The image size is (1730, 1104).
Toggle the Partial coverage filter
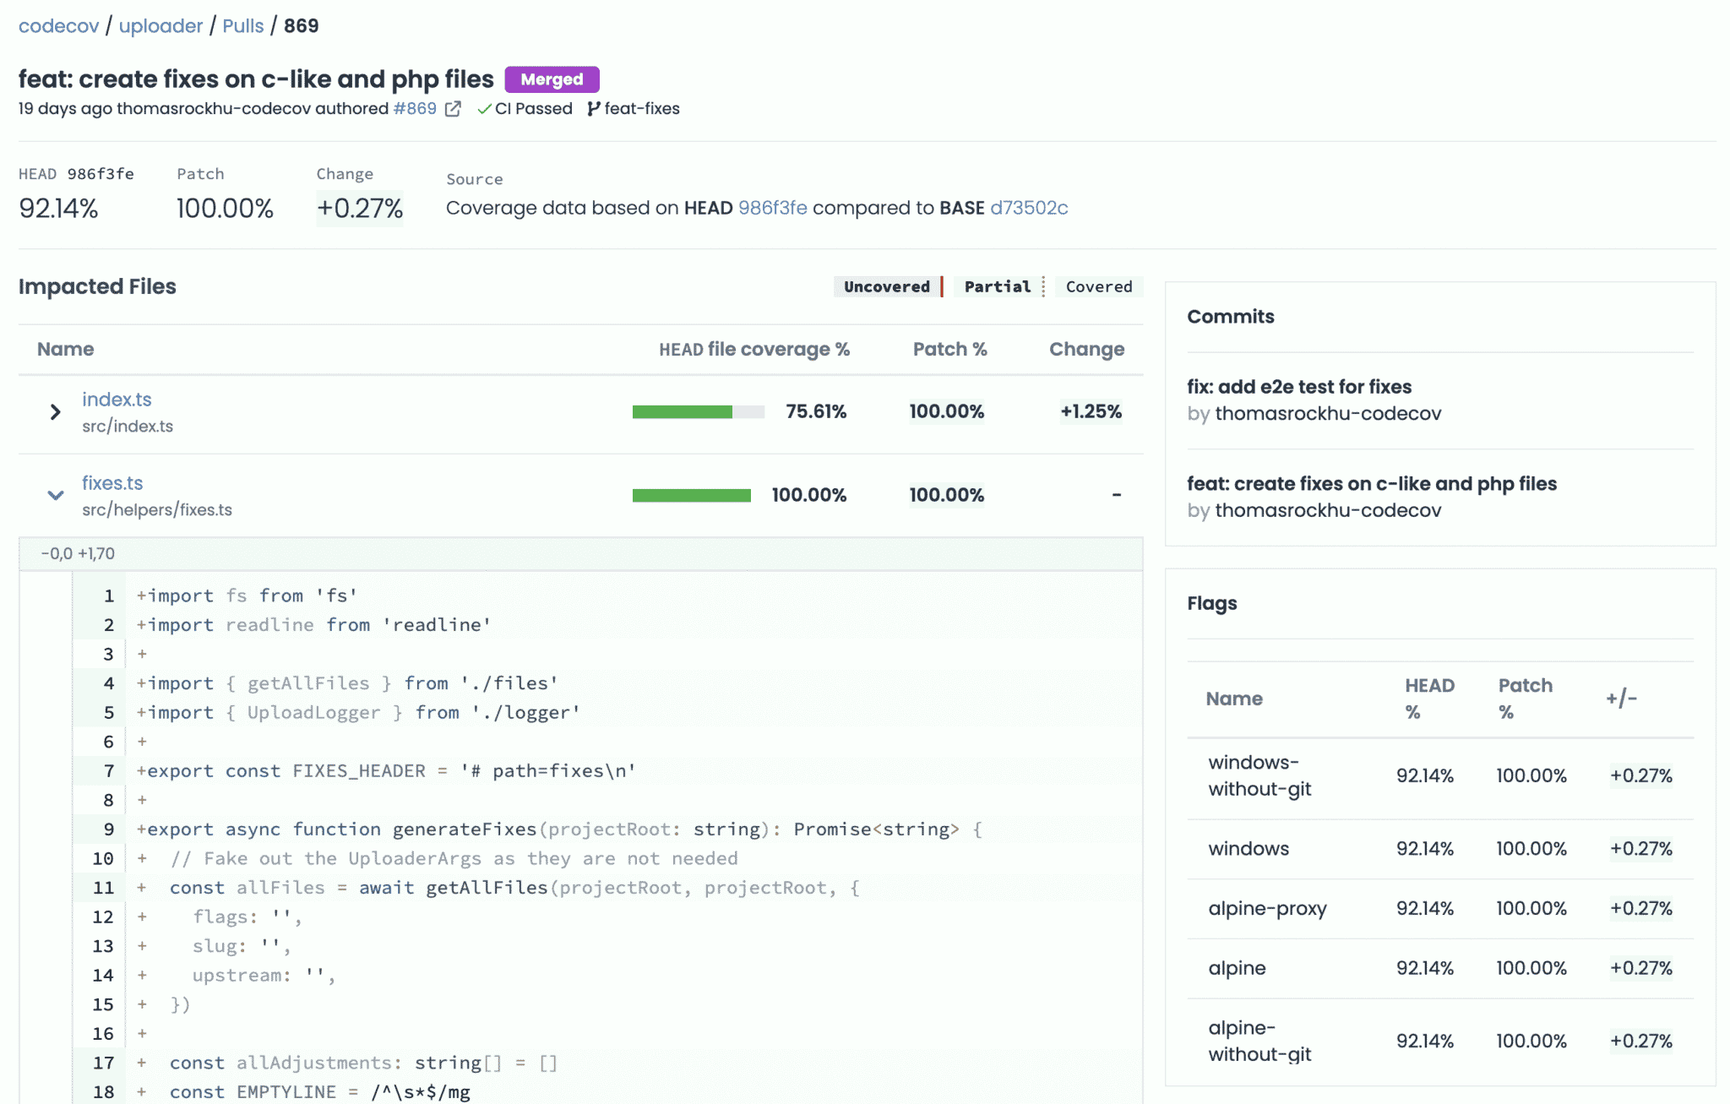[998, 286]
